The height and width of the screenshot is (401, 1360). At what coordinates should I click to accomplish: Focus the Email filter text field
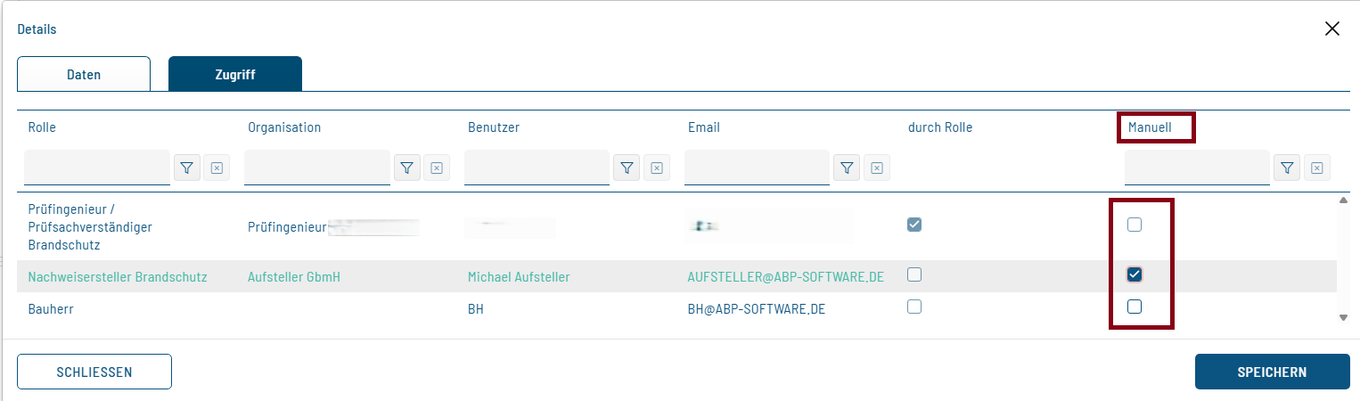[757, 167]
